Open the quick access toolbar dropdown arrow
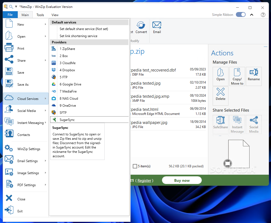Viewport: 271px width, 223px height. pyautogui.click(x=16, y=7)
